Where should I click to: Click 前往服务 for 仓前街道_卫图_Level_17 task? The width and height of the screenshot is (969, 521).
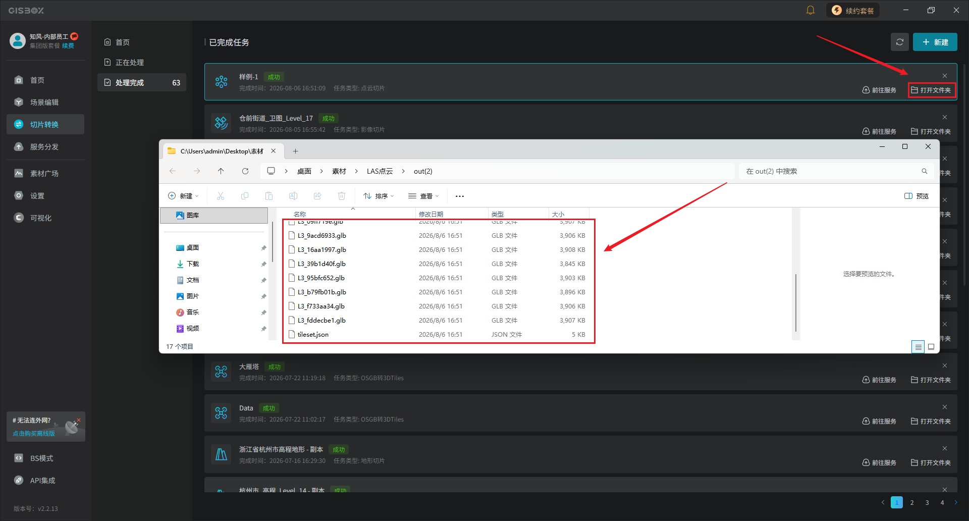pyautogui.click(x=879, y=131)
